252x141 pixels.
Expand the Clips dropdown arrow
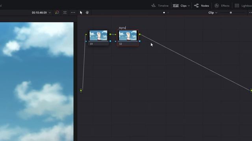tap(189, 6)
